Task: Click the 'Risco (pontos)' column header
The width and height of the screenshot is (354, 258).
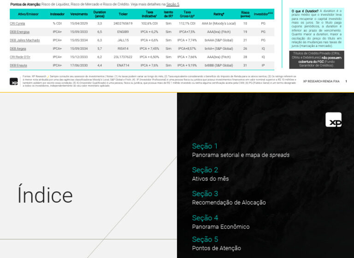Action: (x=245, y=14)
